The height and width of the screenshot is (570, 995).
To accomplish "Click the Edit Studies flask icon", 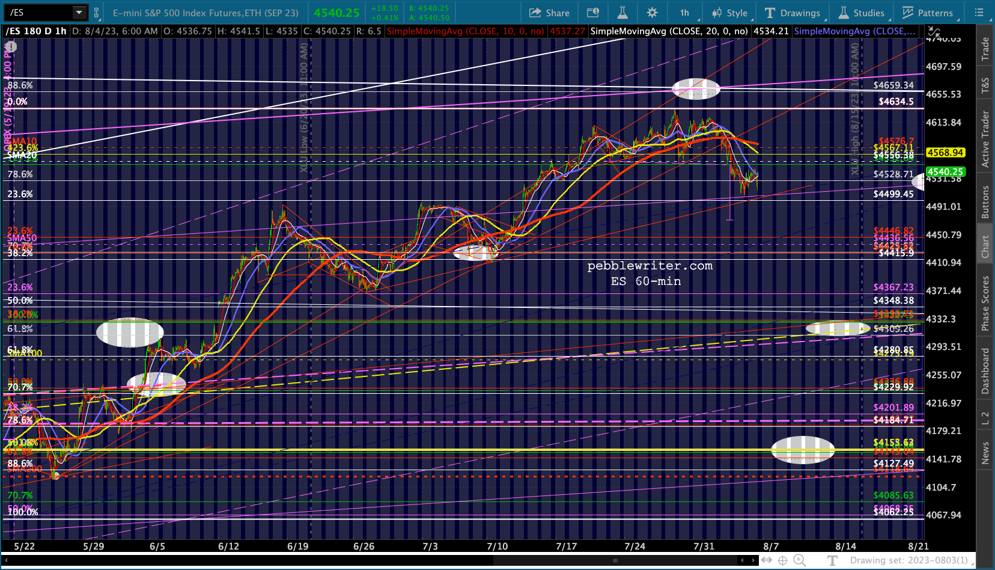I will point(622,13).
